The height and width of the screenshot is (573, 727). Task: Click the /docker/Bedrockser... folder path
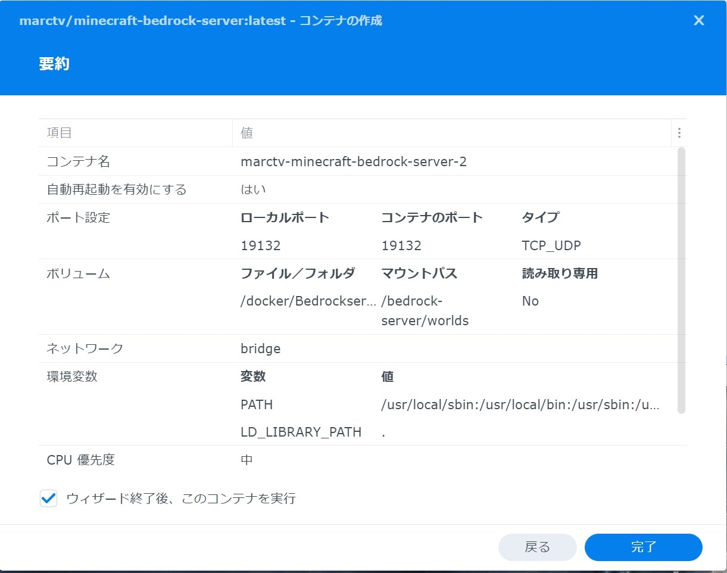coord(308,301)
